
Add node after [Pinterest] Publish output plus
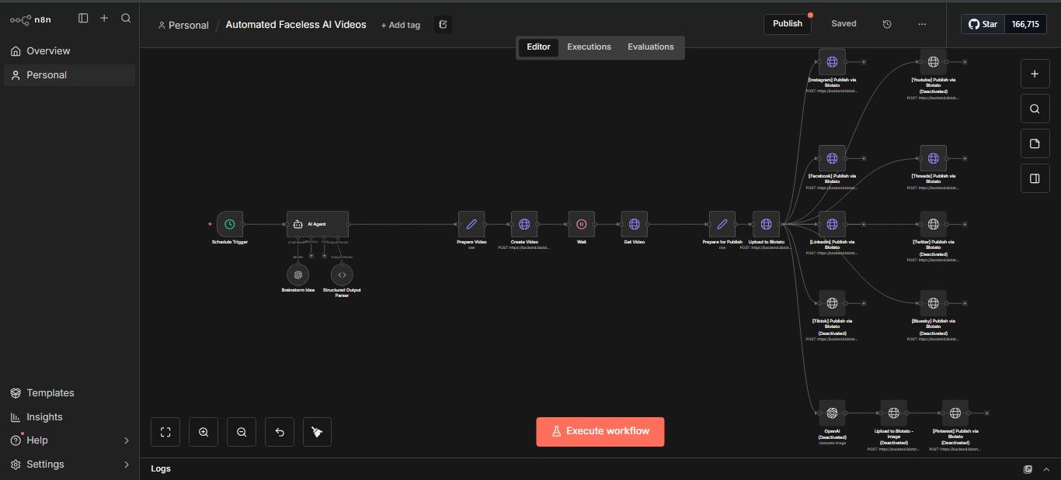[x=986, y=413]
